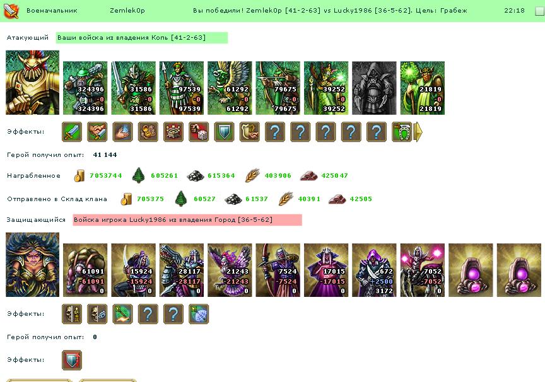Open the crossed sword report icon
This screenshot has height=382, width=545.
[x=11, y=11]
